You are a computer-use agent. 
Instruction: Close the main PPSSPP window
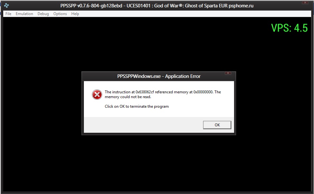(305, 2)
